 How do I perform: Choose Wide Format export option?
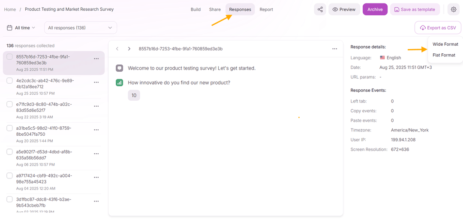click(x=445, y=44)
